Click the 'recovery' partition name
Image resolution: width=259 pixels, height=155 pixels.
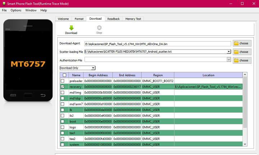click(x=75, y=87)
